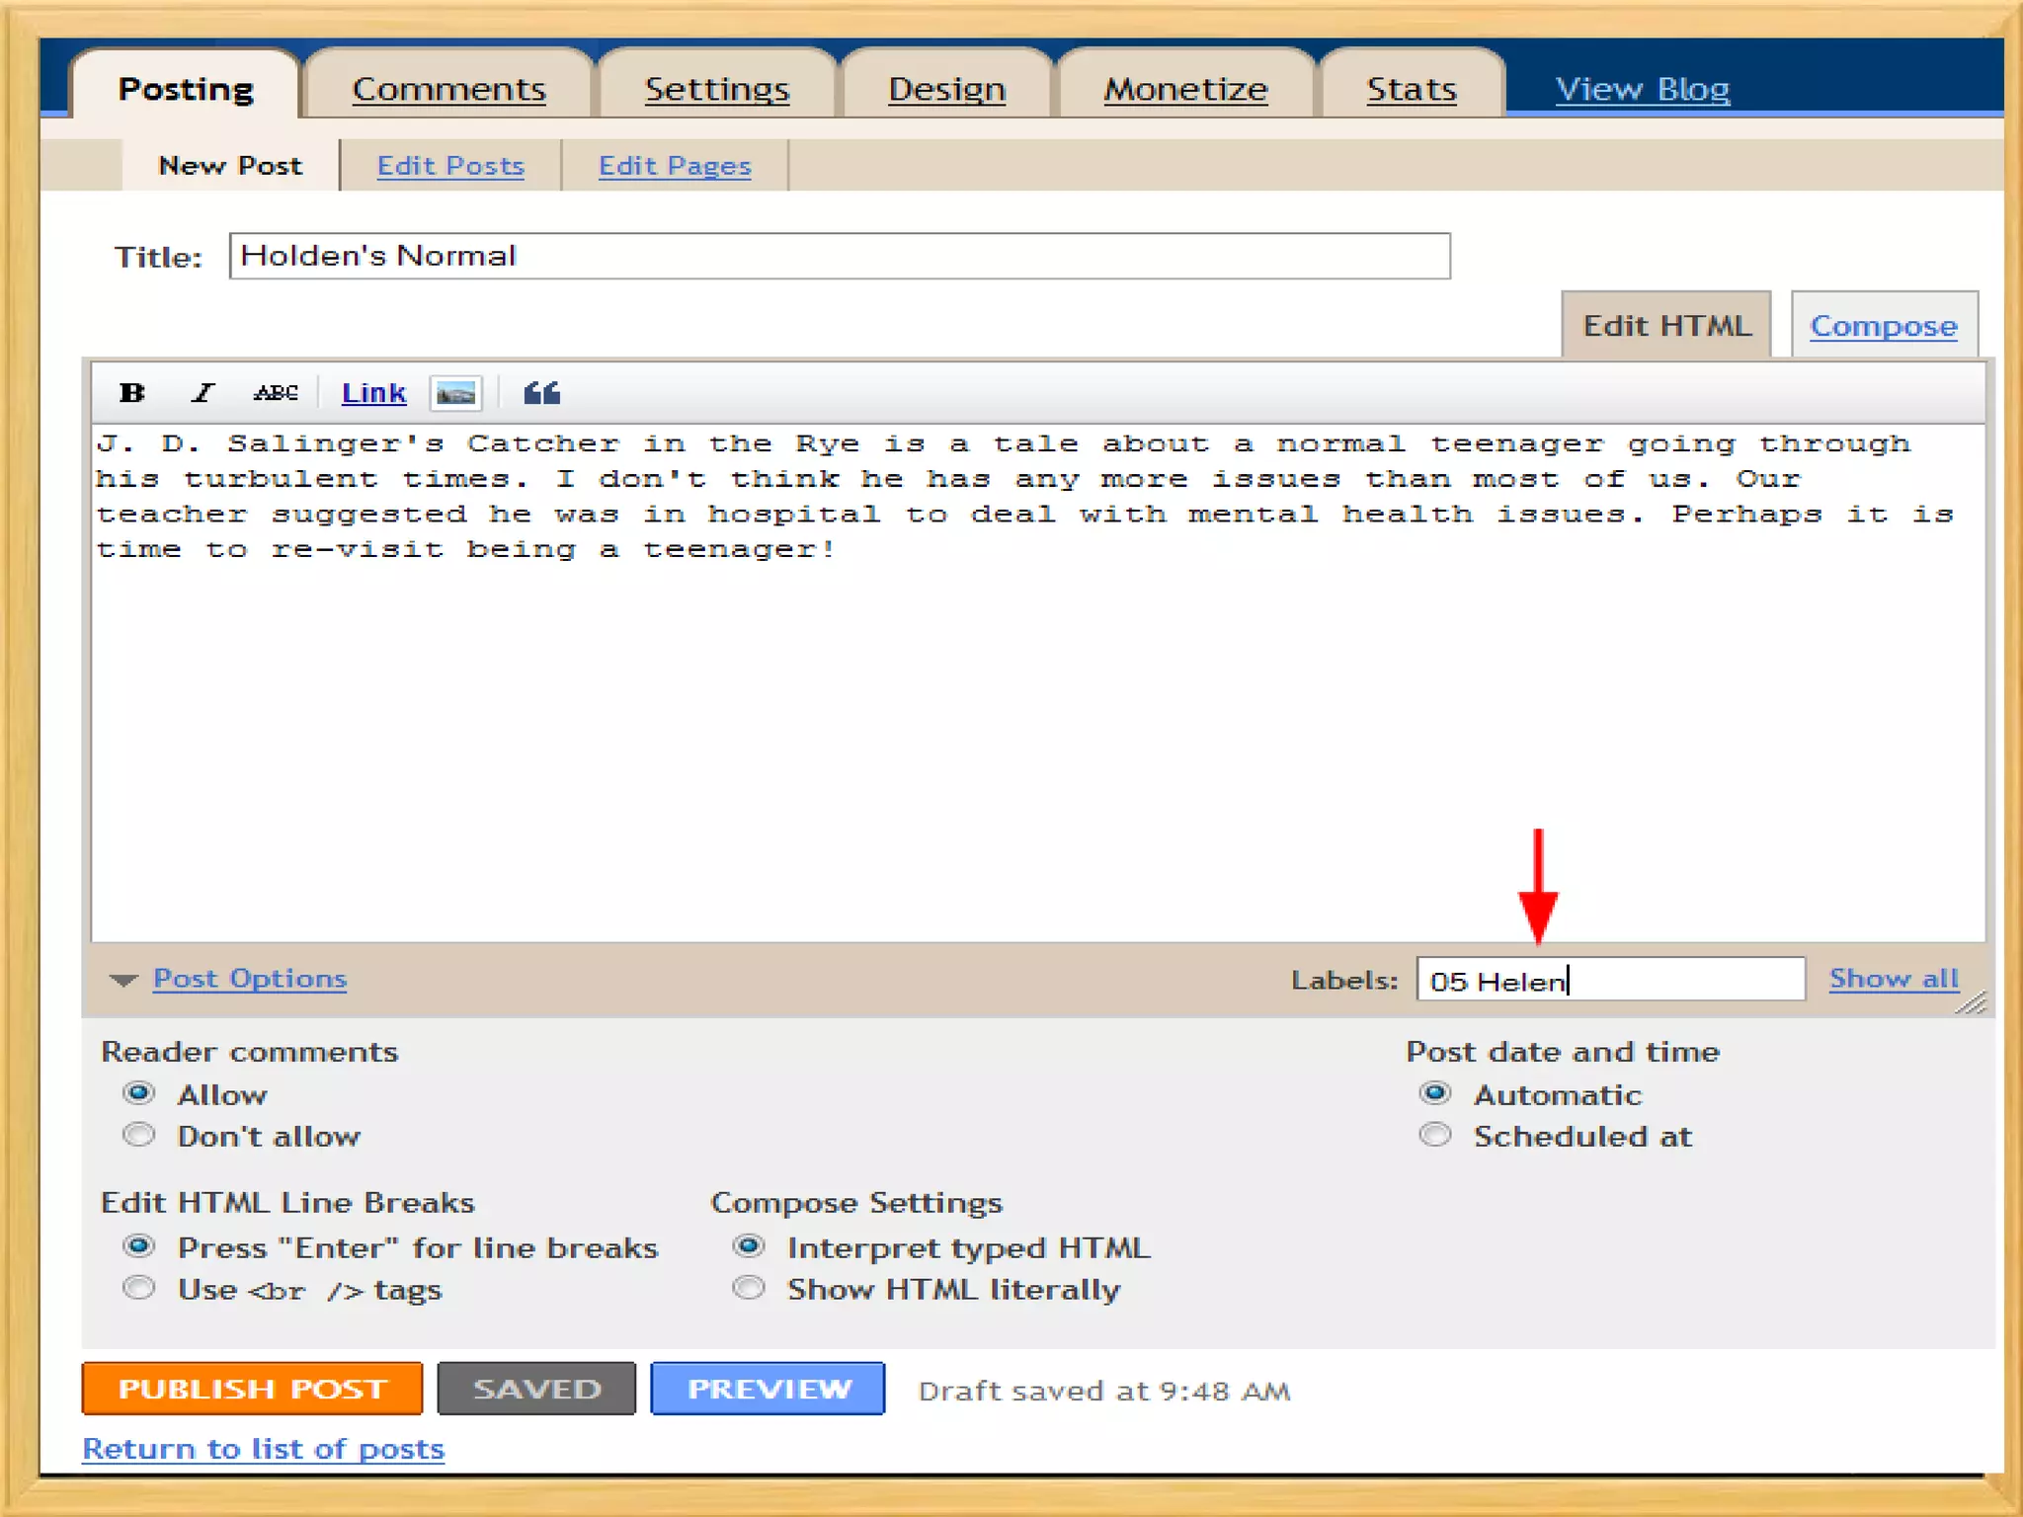
Task: Open the Monetize tab
Action: 1184,89
